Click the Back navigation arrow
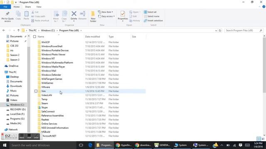This screenshot has height=149, width=266. coord(4,30)
